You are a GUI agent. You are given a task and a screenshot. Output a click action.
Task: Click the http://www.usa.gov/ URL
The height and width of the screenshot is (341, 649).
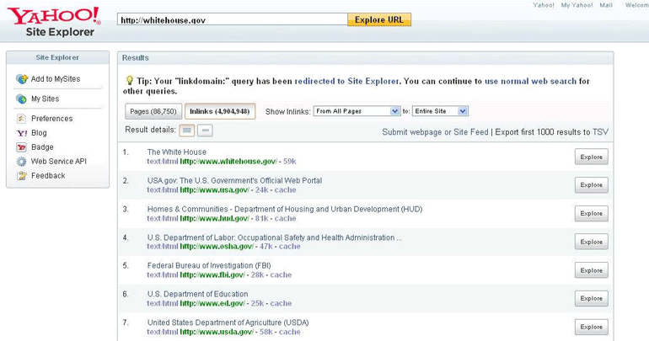tap(215, 190)
